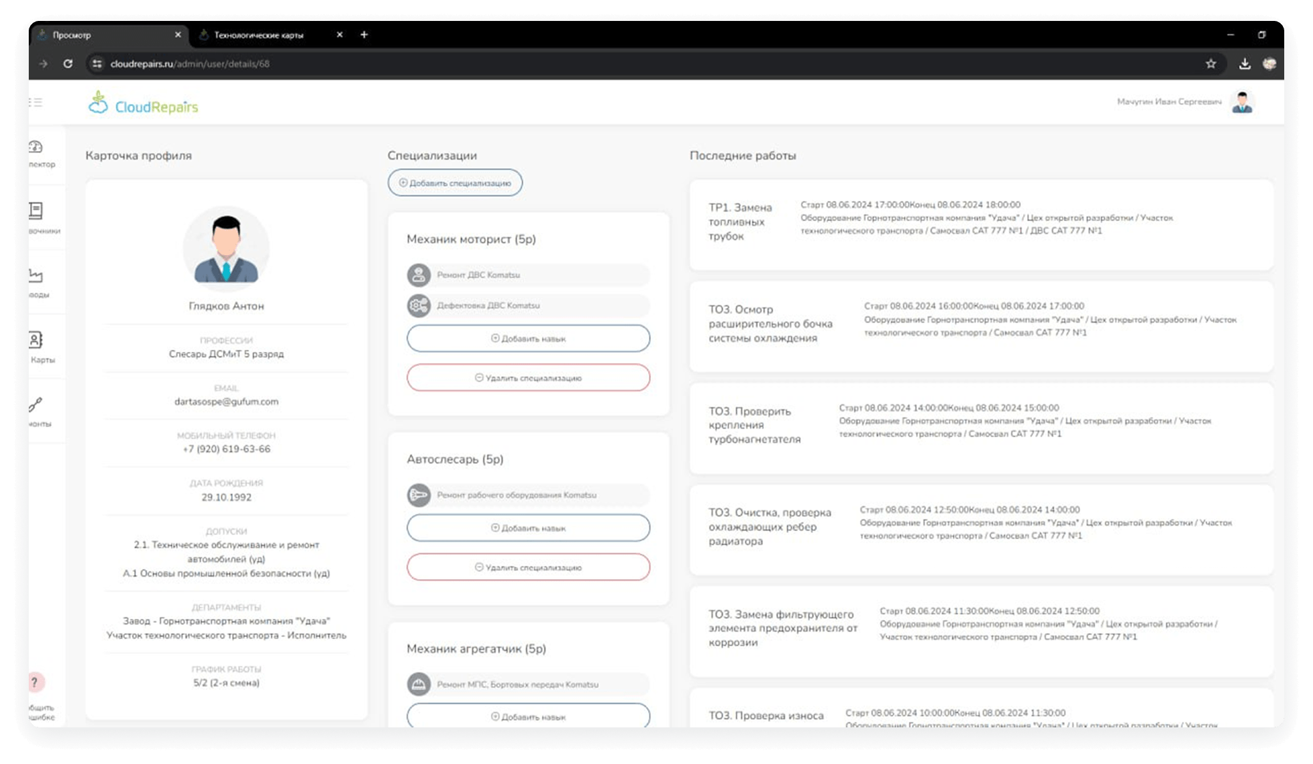Click phone number +7 (920) 619-63-66
1313x764 pixels.
click(x=226, y=449)
